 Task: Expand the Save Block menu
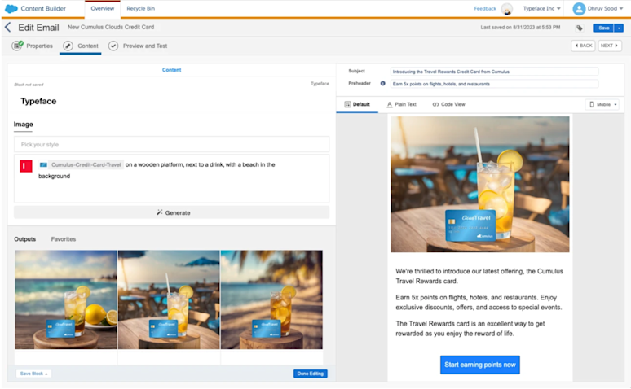pyautogui.click(x=33, y=374)
